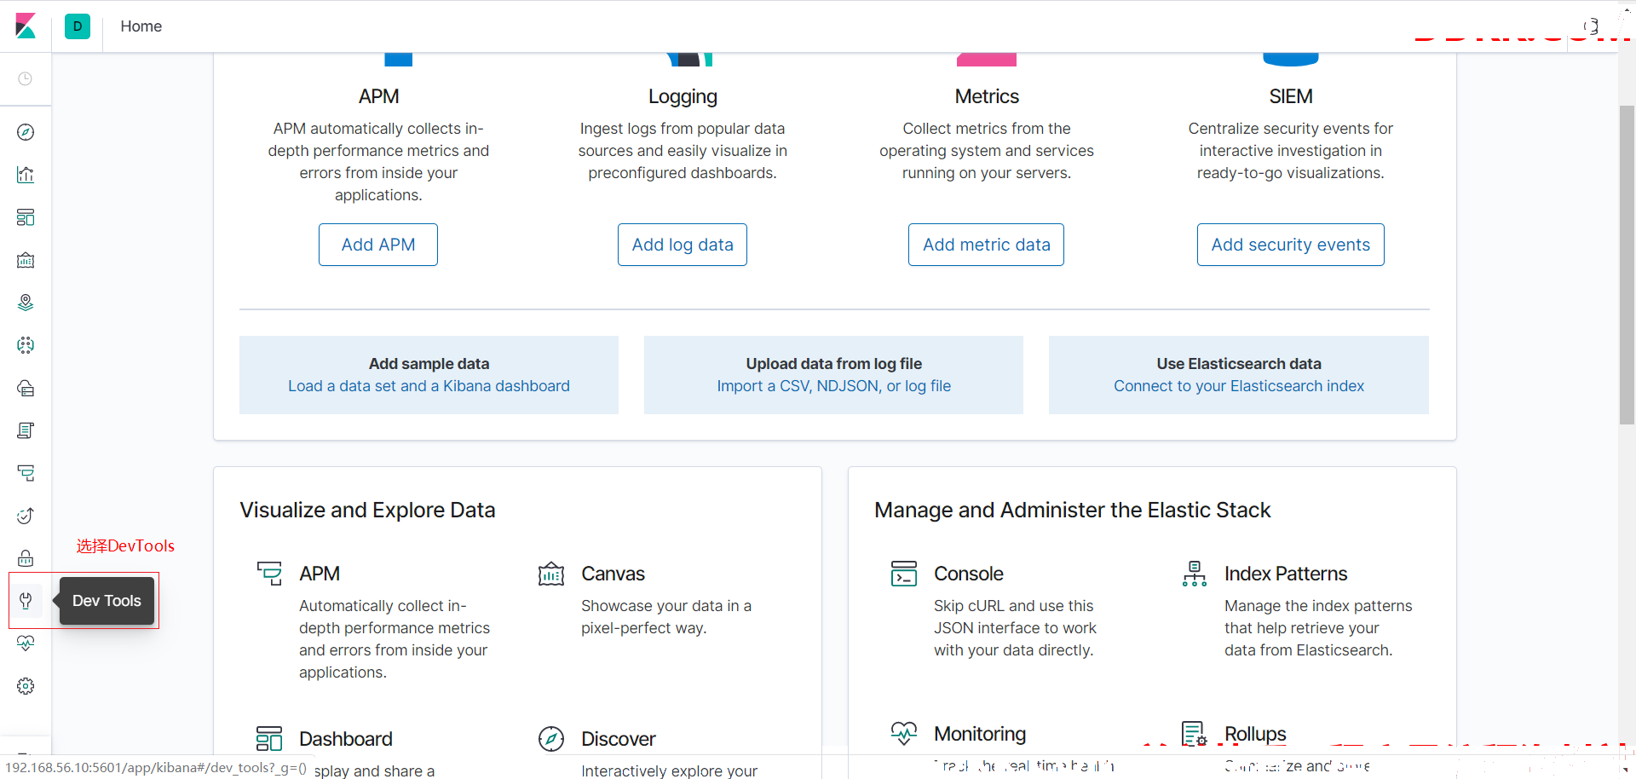1636x779 pixels.
Task: Open Load a data set and Kibana dashboard
Action: (x=429, y=386)
